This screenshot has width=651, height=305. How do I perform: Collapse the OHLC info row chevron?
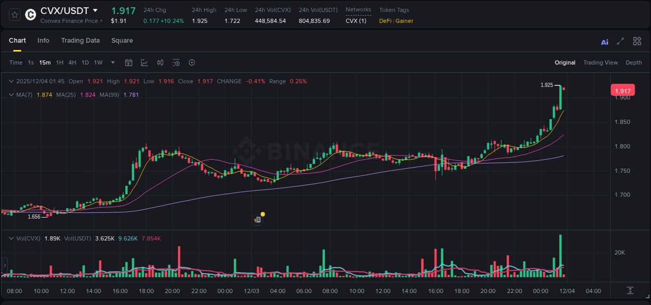tap(11, 81)
